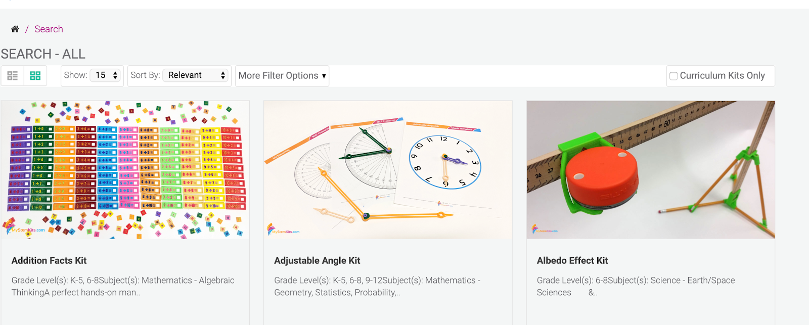This screenshot has height=325, width=809.
Task: Open the Show count dropdown
Action: coord(105,75)
